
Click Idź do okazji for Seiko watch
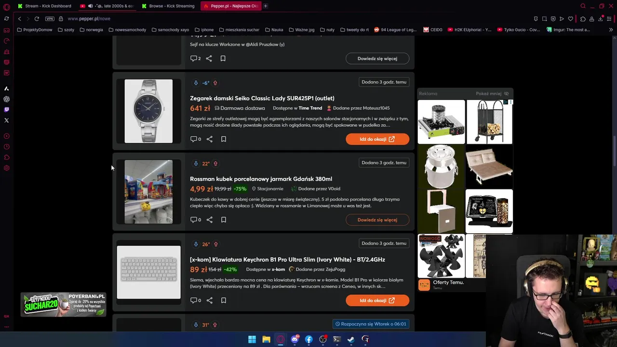377,139
